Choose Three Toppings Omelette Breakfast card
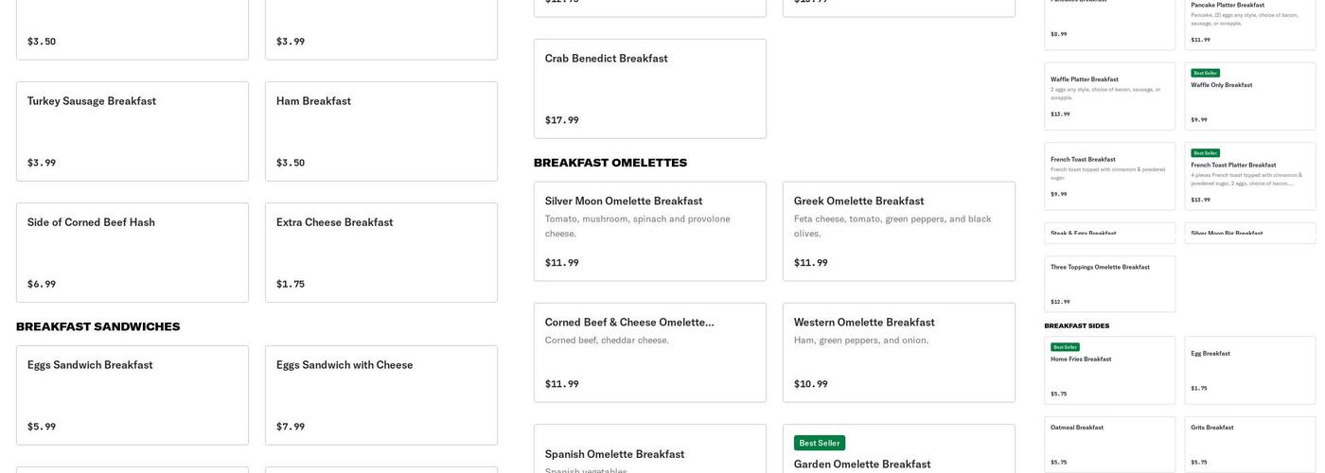The width and height of the screenshot is (1325, 473). coord(1110,284)
